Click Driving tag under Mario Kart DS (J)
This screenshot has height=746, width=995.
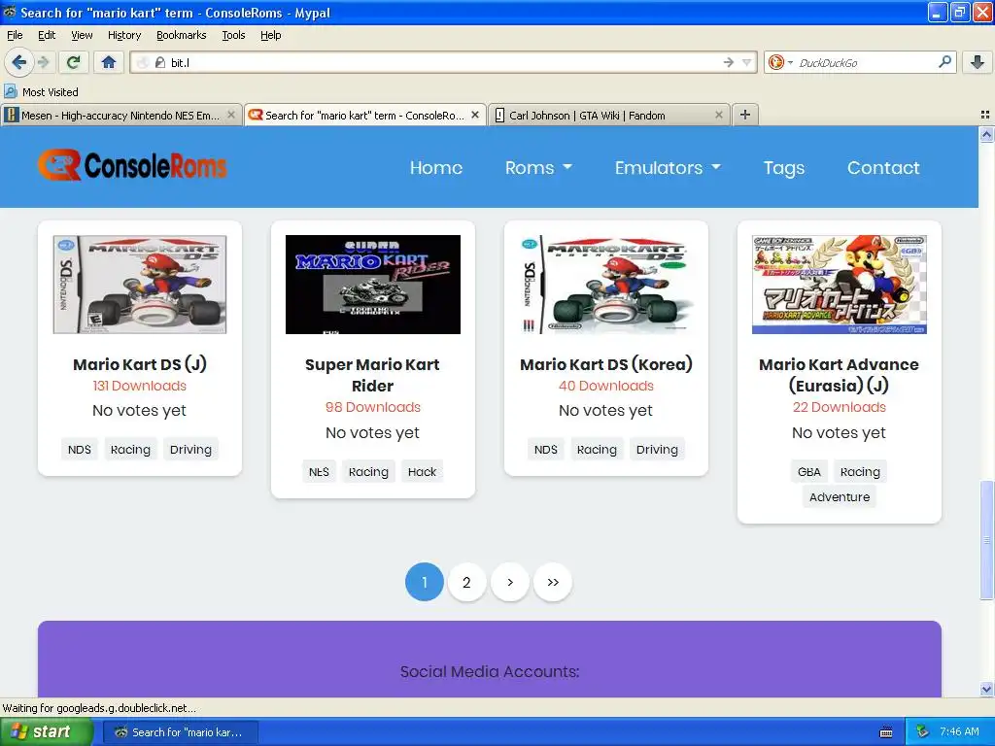point(190,449)
